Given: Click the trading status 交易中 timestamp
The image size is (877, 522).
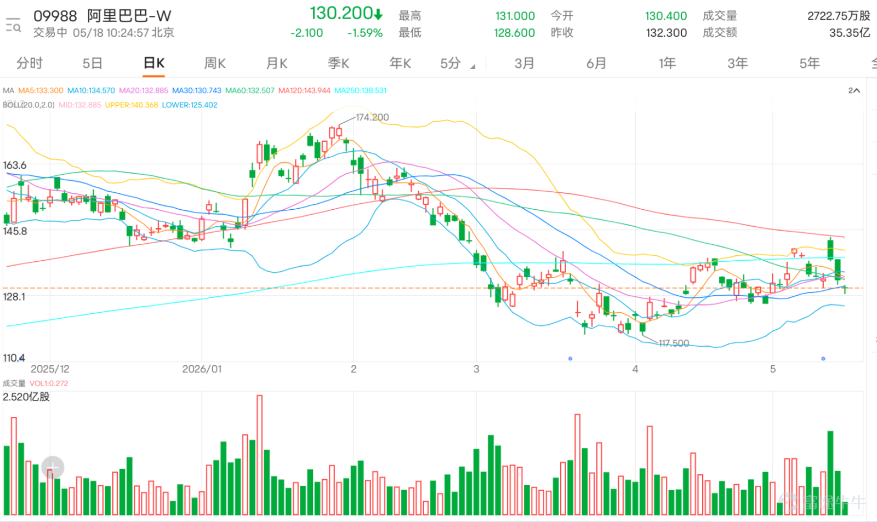Looking at the screenshot, I should pos(104,33).
